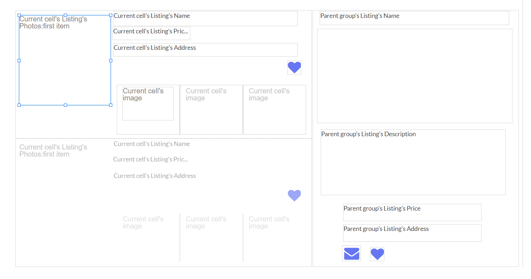Click the large empty image box in the parent group
The height and width of the screenshot is (279, 531).
coord(414,76)
